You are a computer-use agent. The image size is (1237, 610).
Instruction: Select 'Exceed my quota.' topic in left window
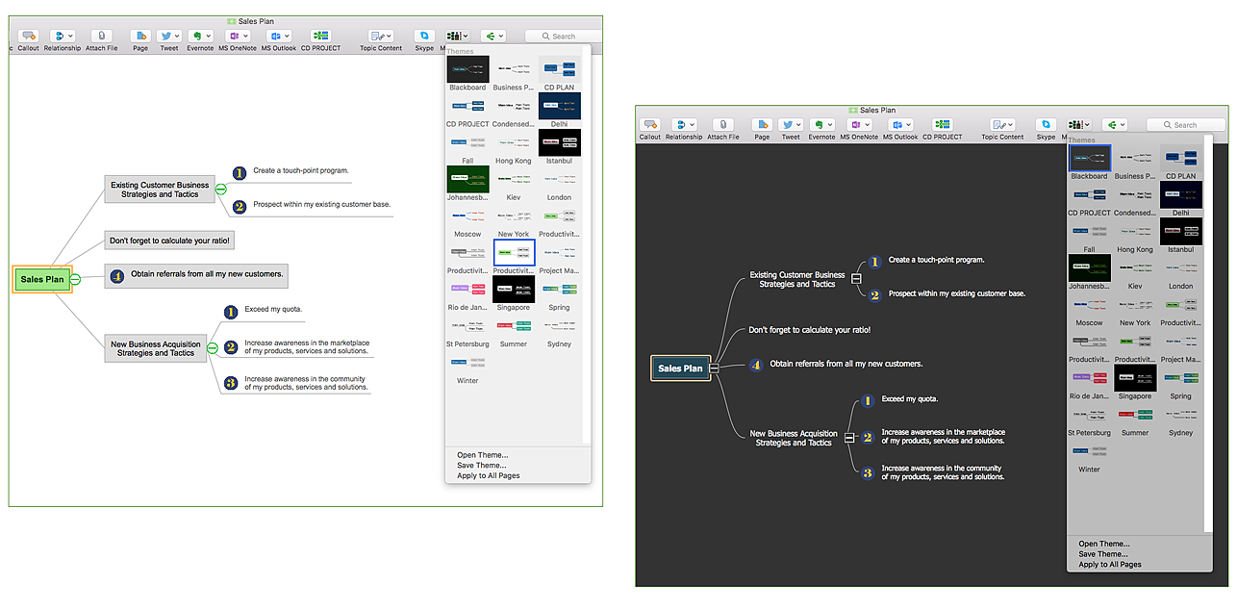click(x=274, y=310)
